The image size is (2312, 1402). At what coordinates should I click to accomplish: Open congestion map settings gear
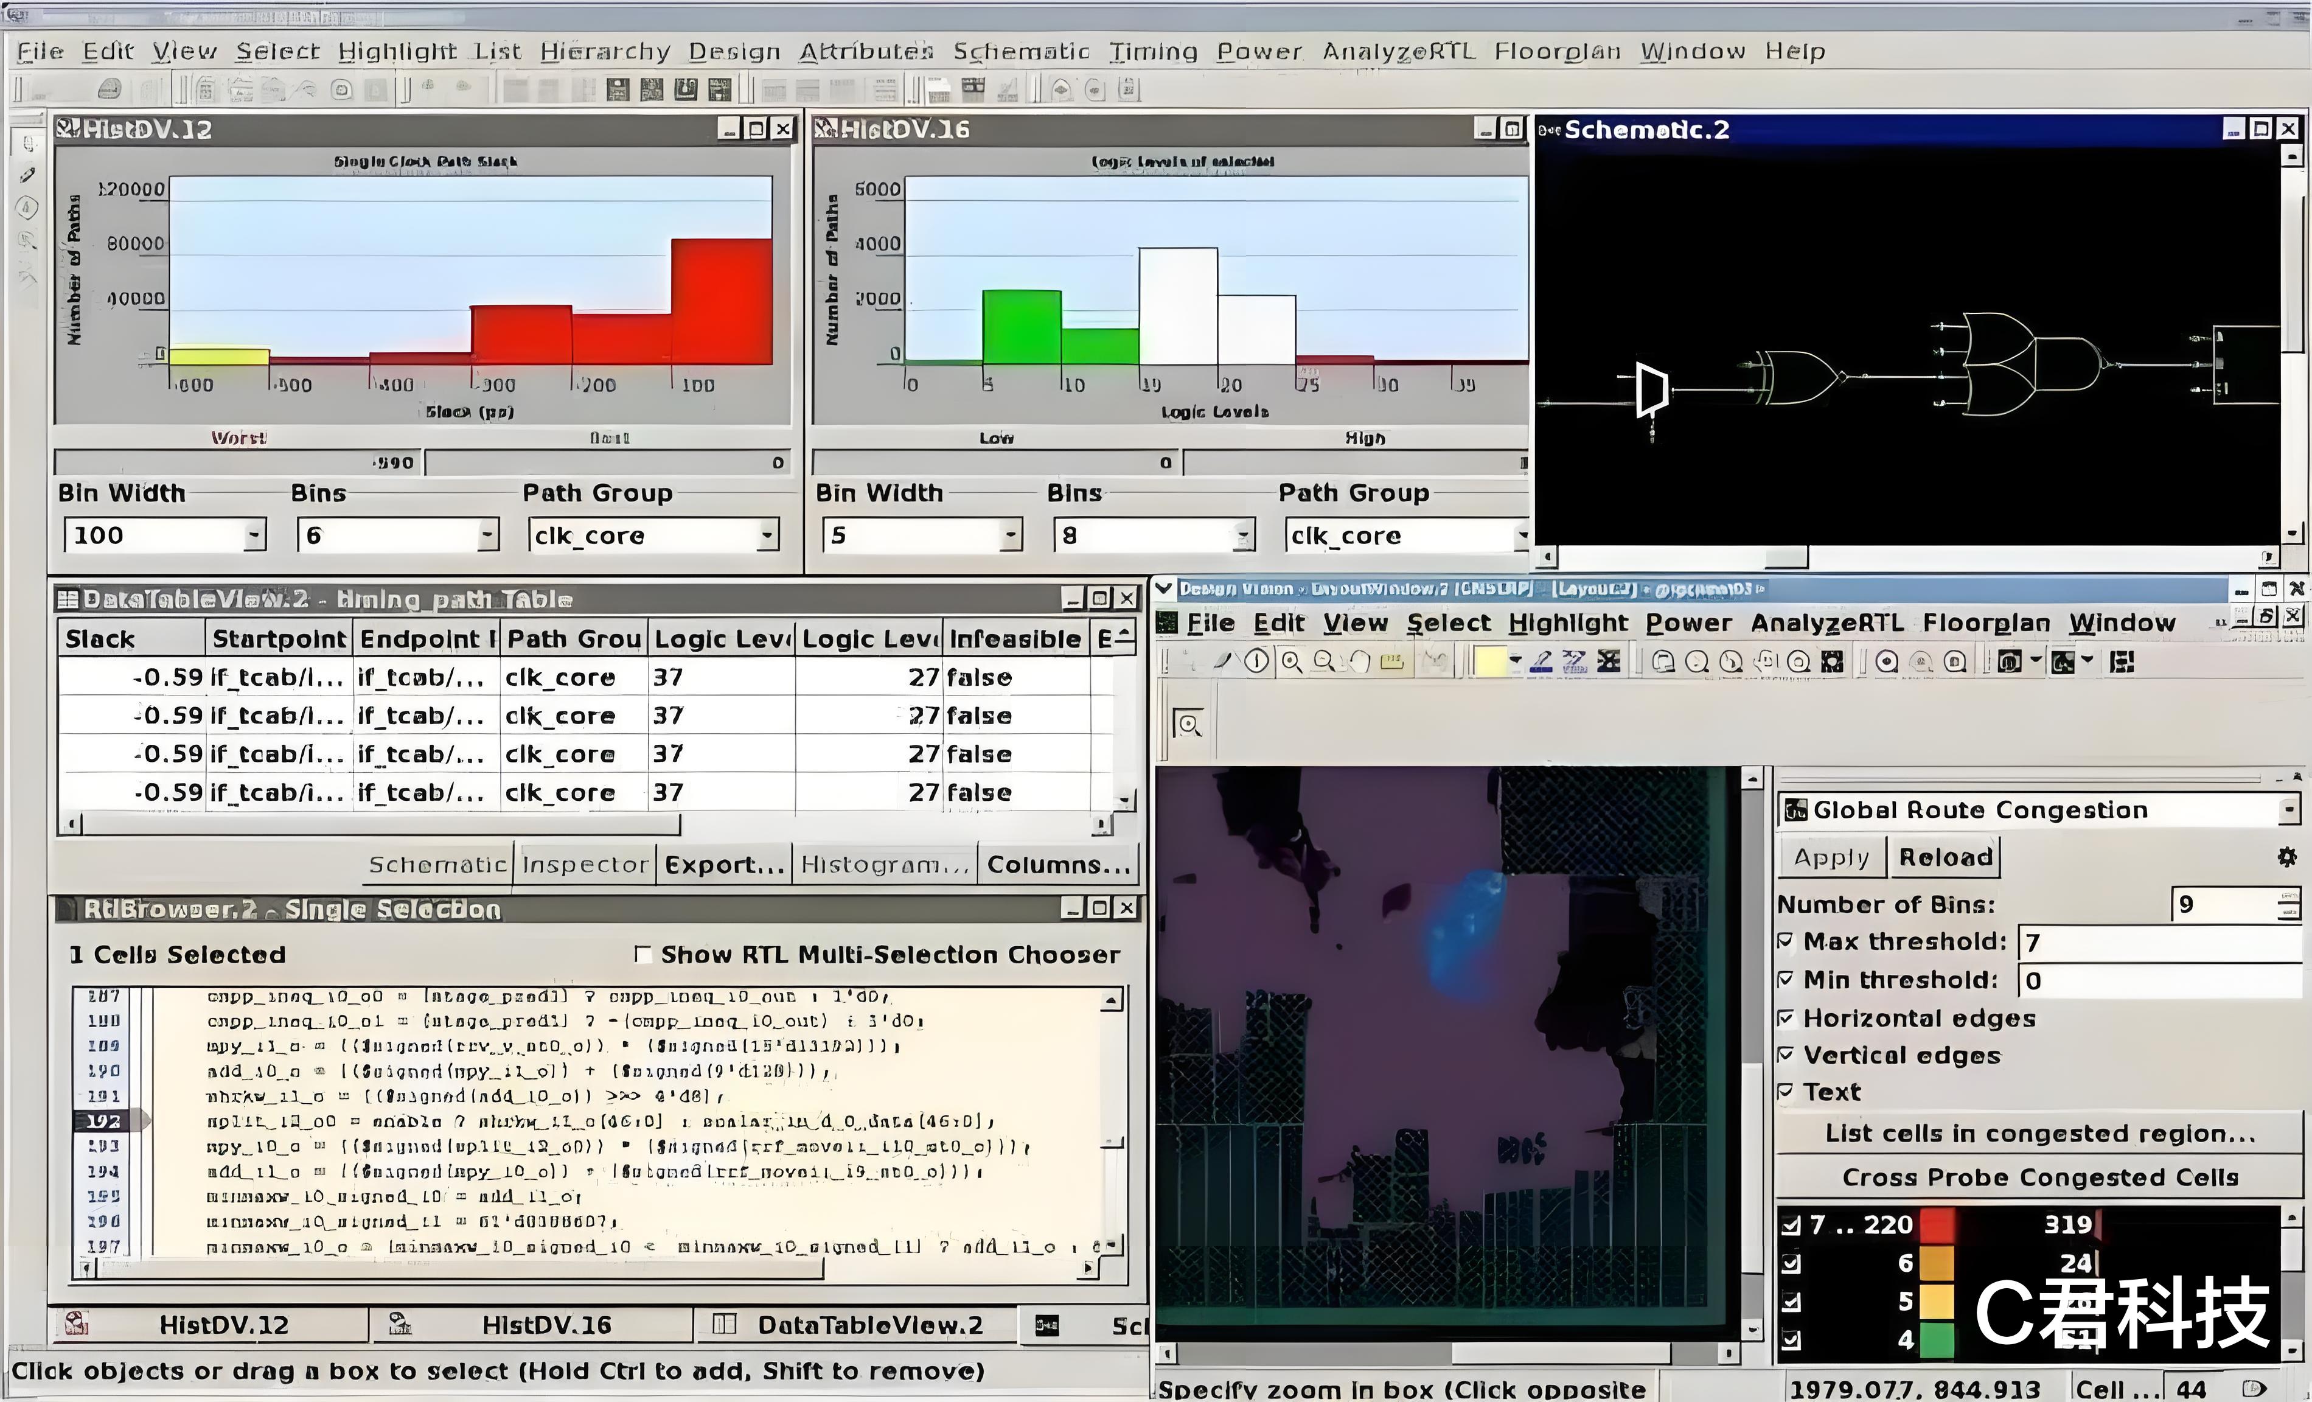2286,857
